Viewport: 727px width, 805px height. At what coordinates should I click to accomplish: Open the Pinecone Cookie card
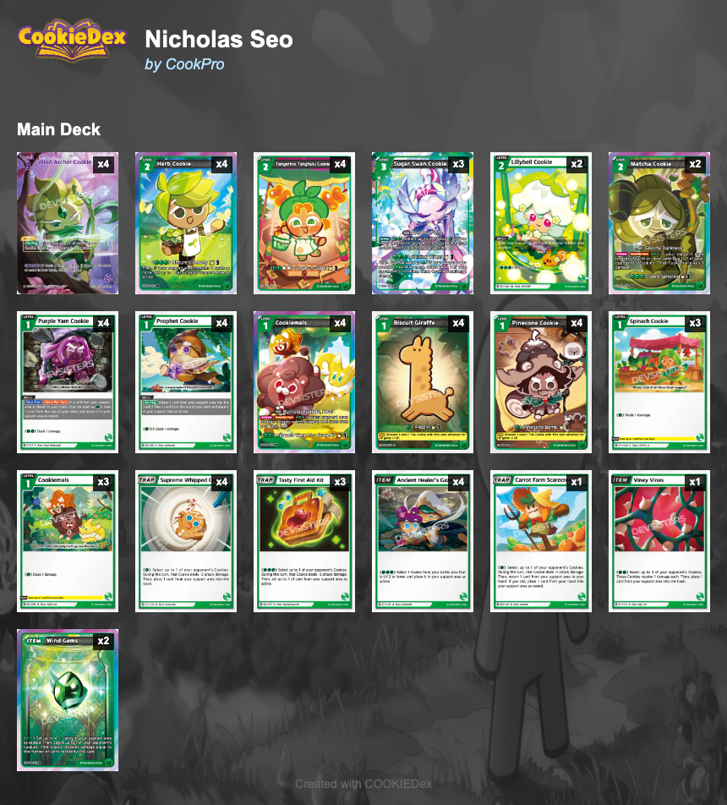pyautogui.click(x=541, y=382)
